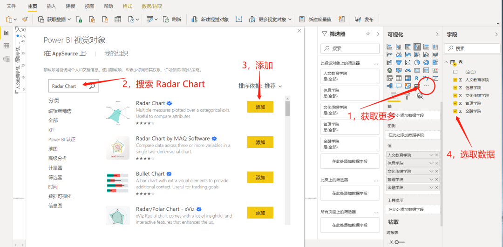
Task: Toggle the 跨报表 drillthrough switch
Action: [400, 242]
